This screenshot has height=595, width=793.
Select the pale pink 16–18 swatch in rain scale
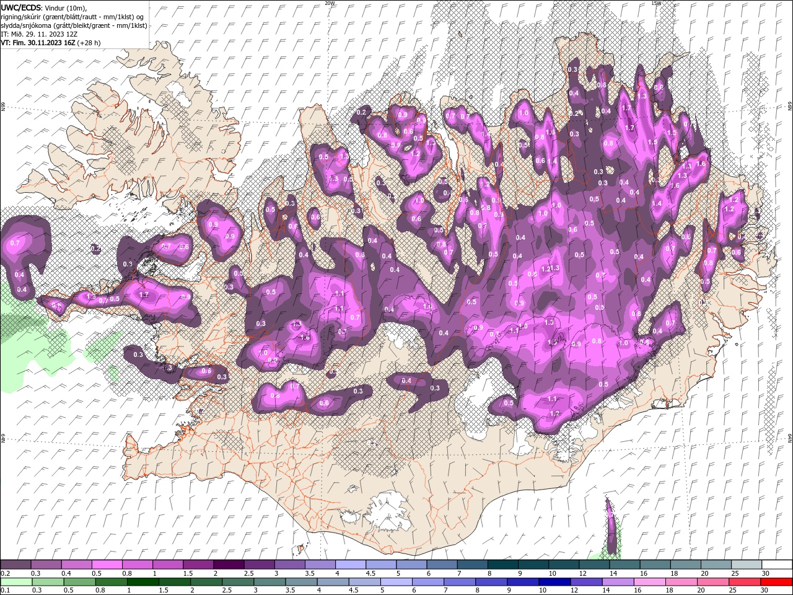click(649, 582)
